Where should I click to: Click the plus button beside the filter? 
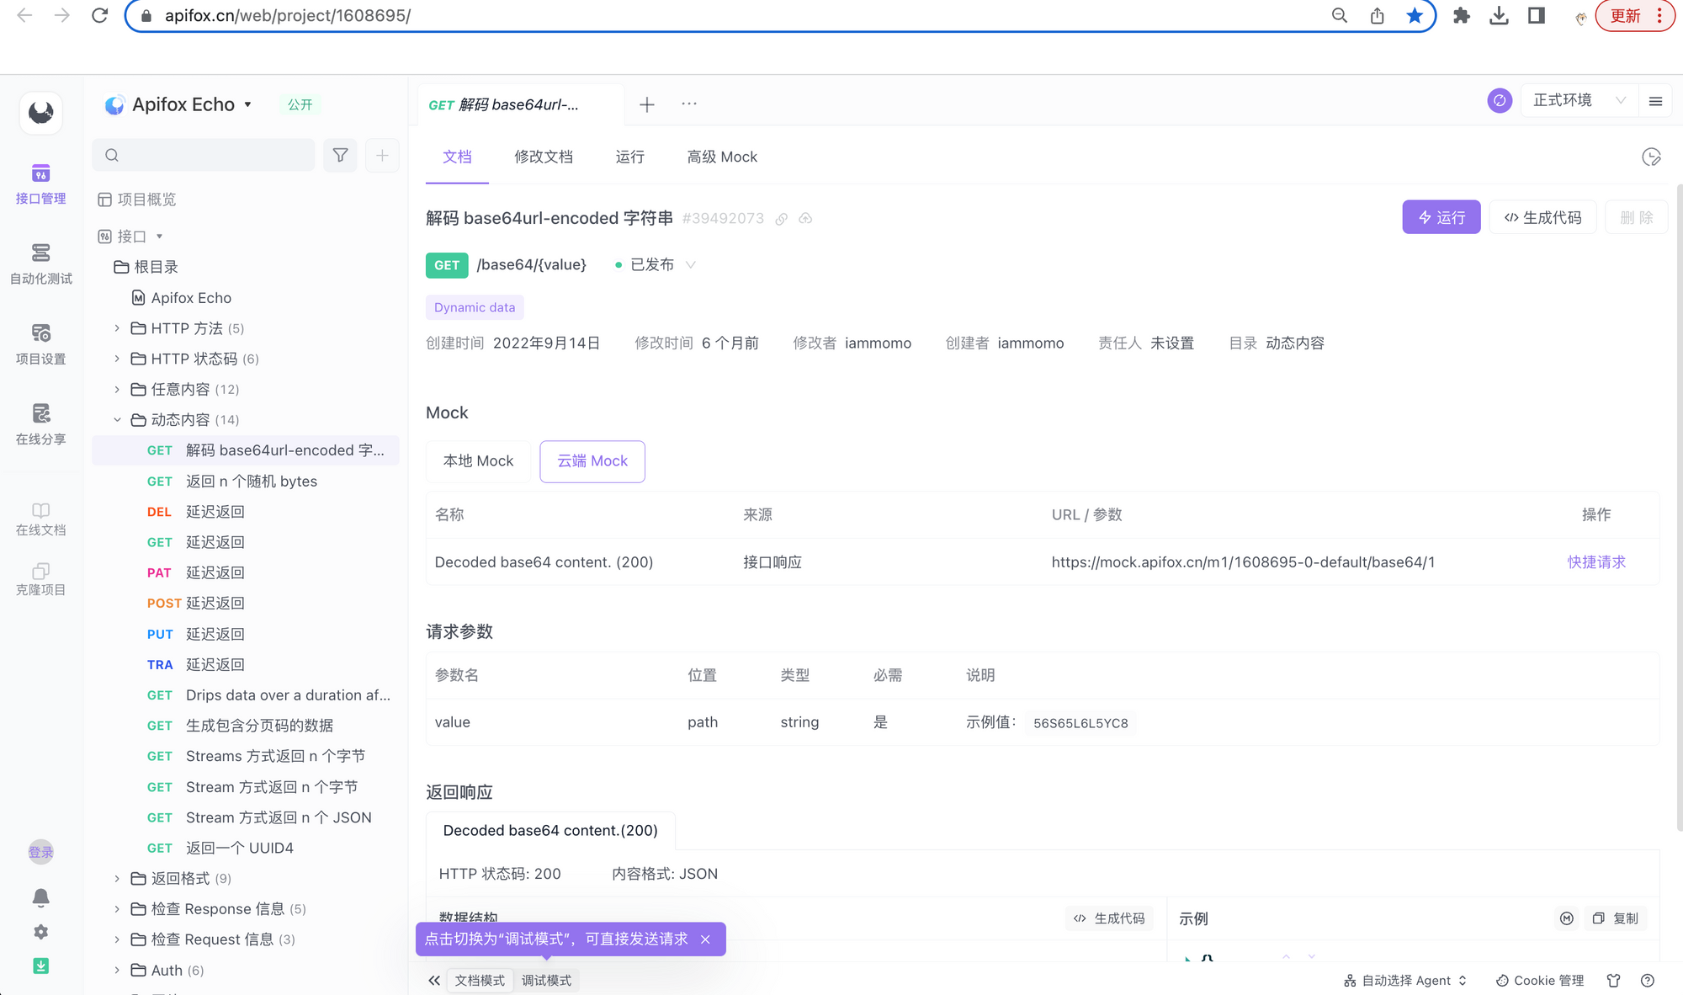tap(382, 155)
